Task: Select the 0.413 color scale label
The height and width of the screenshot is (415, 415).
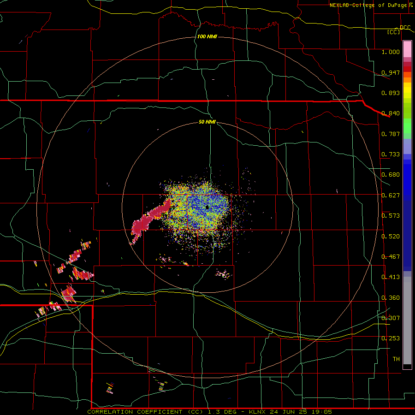Action: point(391,277)
